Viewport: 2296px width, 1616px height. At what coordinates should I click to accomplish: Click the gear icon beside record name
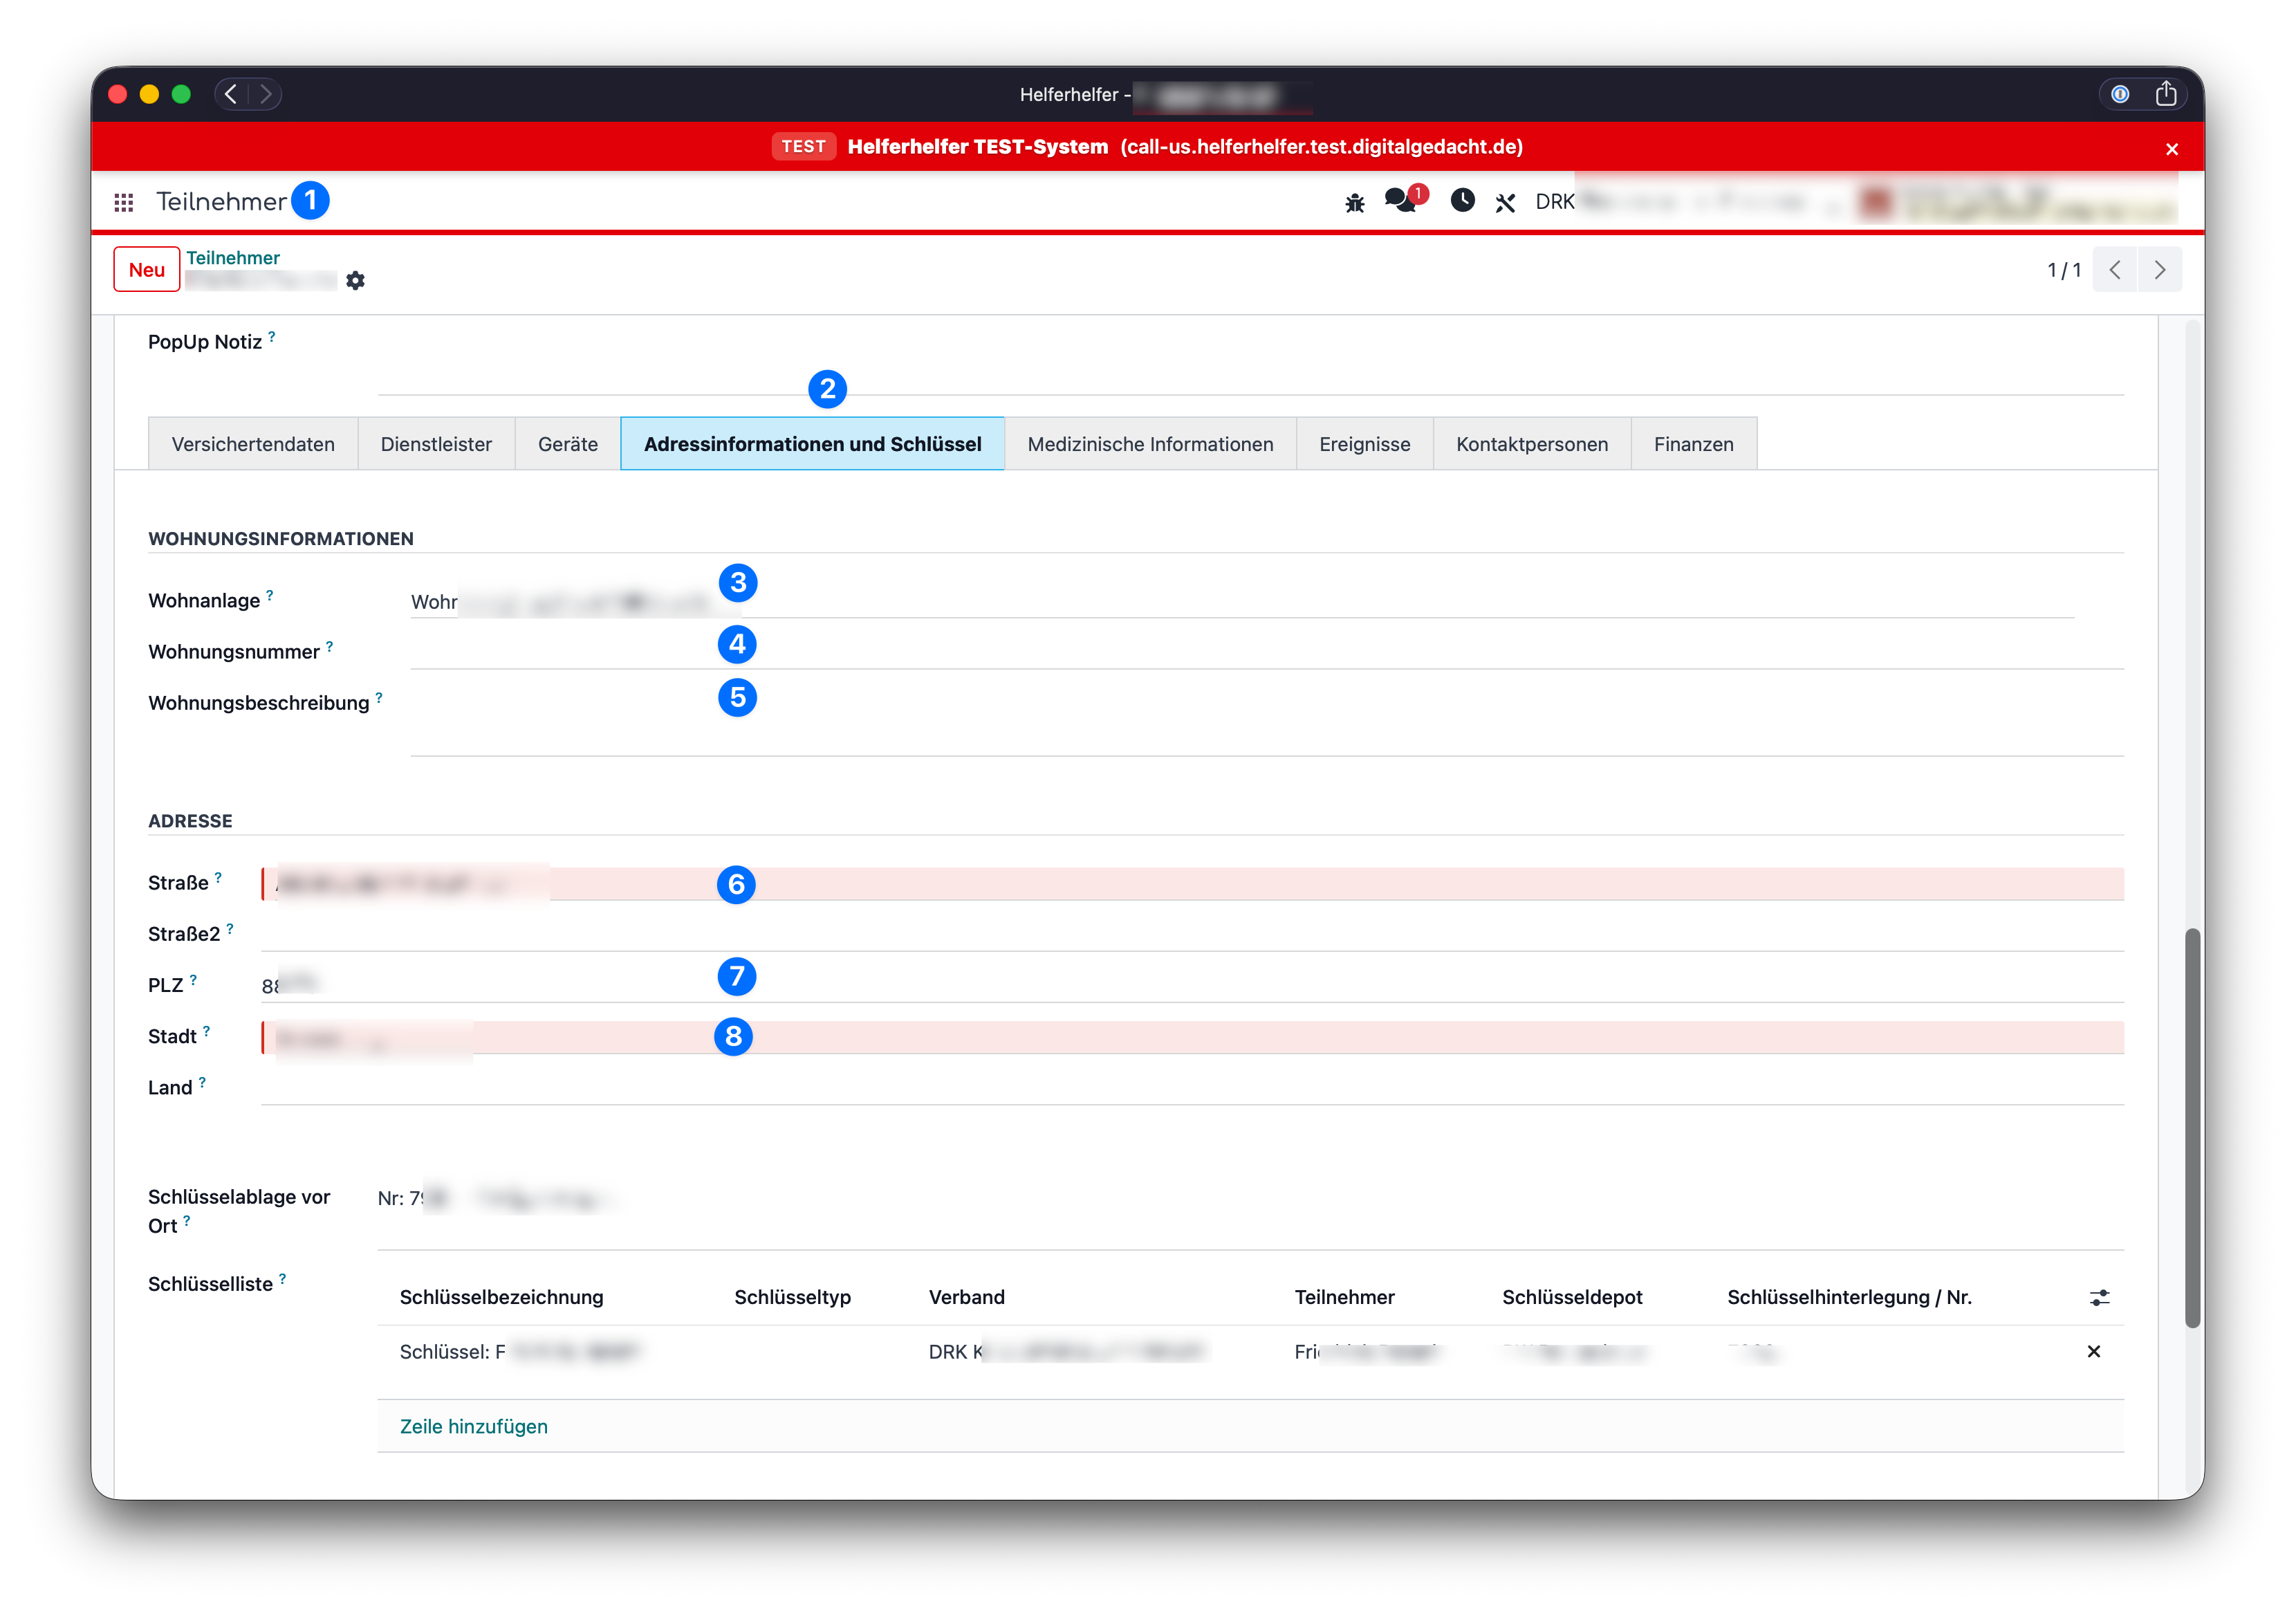(x=355, y=281)
